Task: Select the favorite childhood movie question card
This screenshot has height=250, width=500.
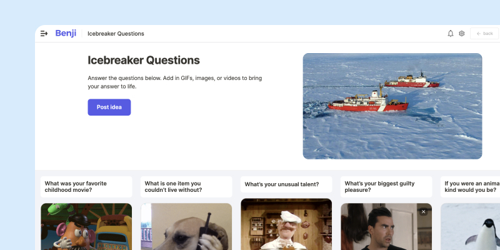Action: [86, 187]
